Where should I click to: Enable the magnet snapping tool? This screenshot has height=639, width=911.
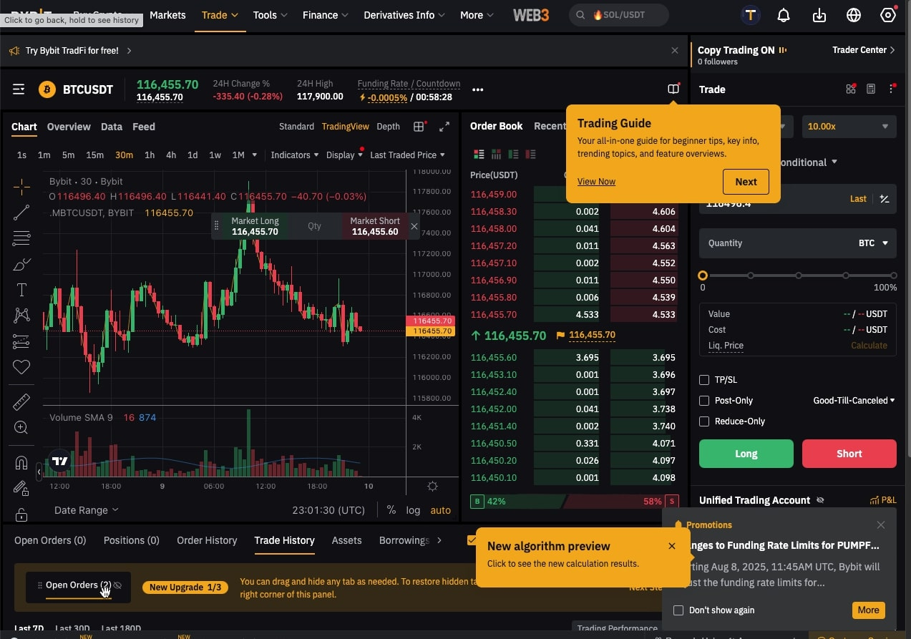(x=21, y=462)
